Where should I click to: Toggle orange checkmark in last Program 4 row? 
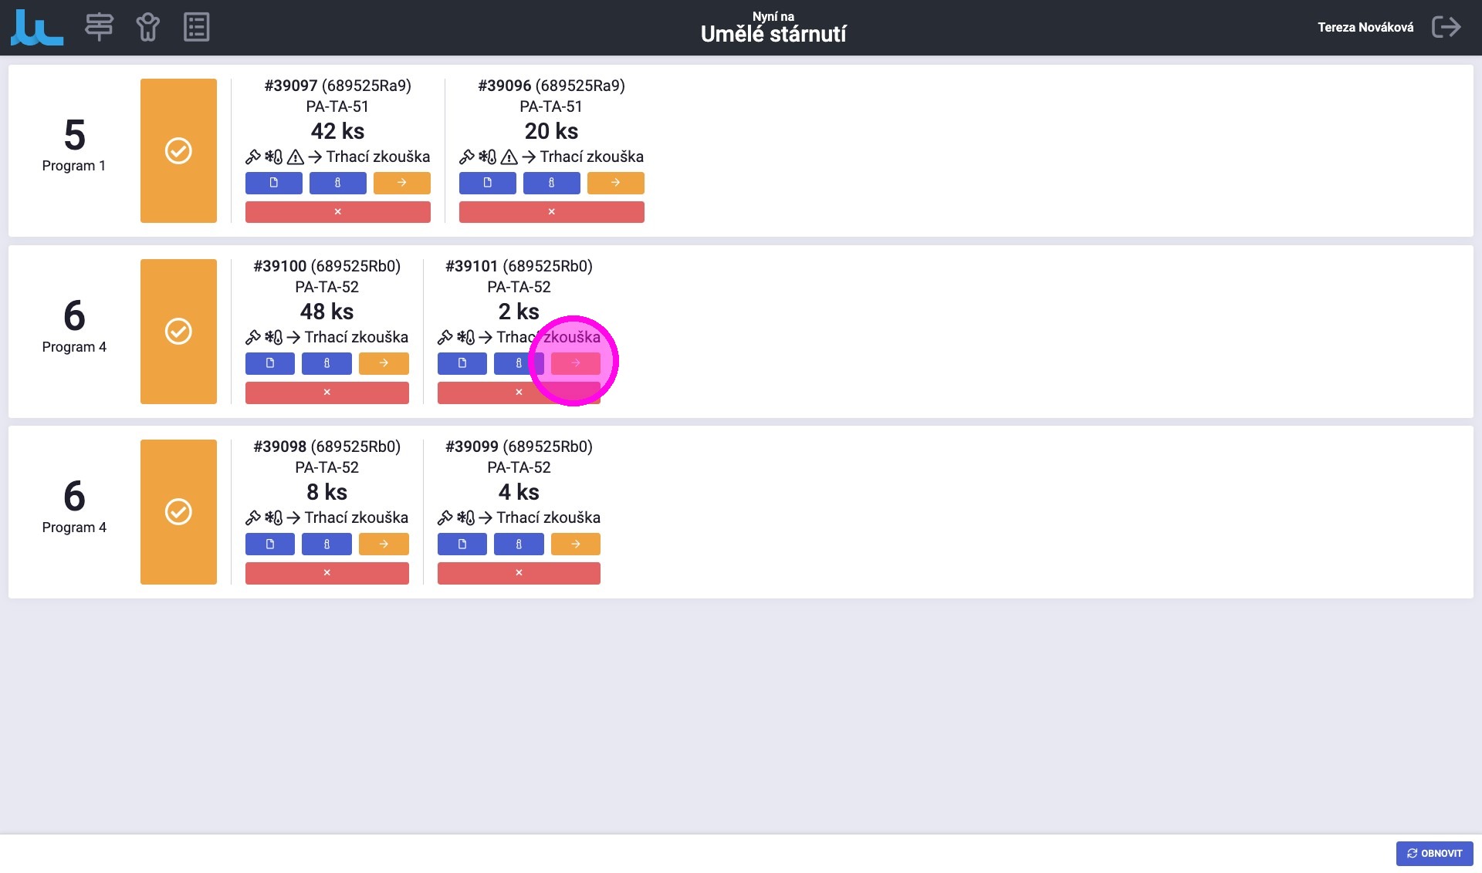pos(178,511)
